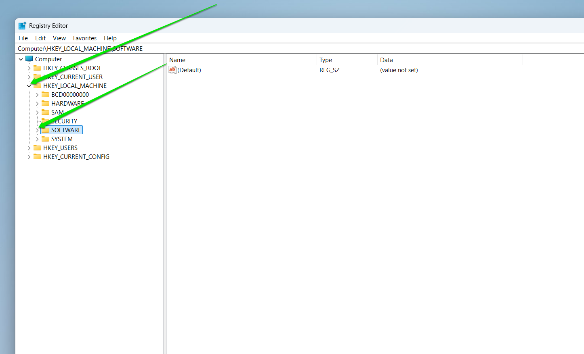
Task: Open the Favorites menu
Action: click(x=85, y=38)
